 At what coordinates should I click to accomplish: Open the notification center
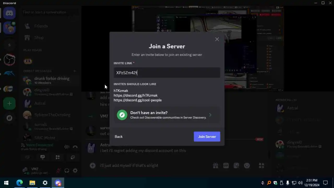(325, 183)
